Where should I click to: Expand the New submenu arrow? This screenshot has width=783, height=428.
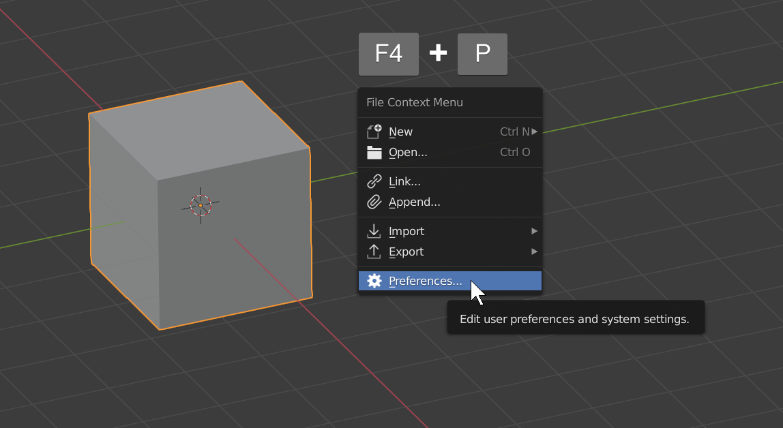pyautogui.click(x=535, y=132)
